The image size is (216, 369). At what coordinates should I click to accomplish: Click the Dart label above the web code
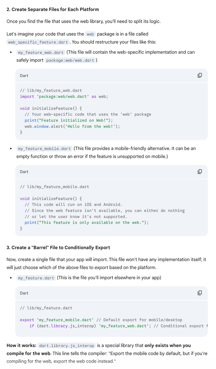point(24,76)
